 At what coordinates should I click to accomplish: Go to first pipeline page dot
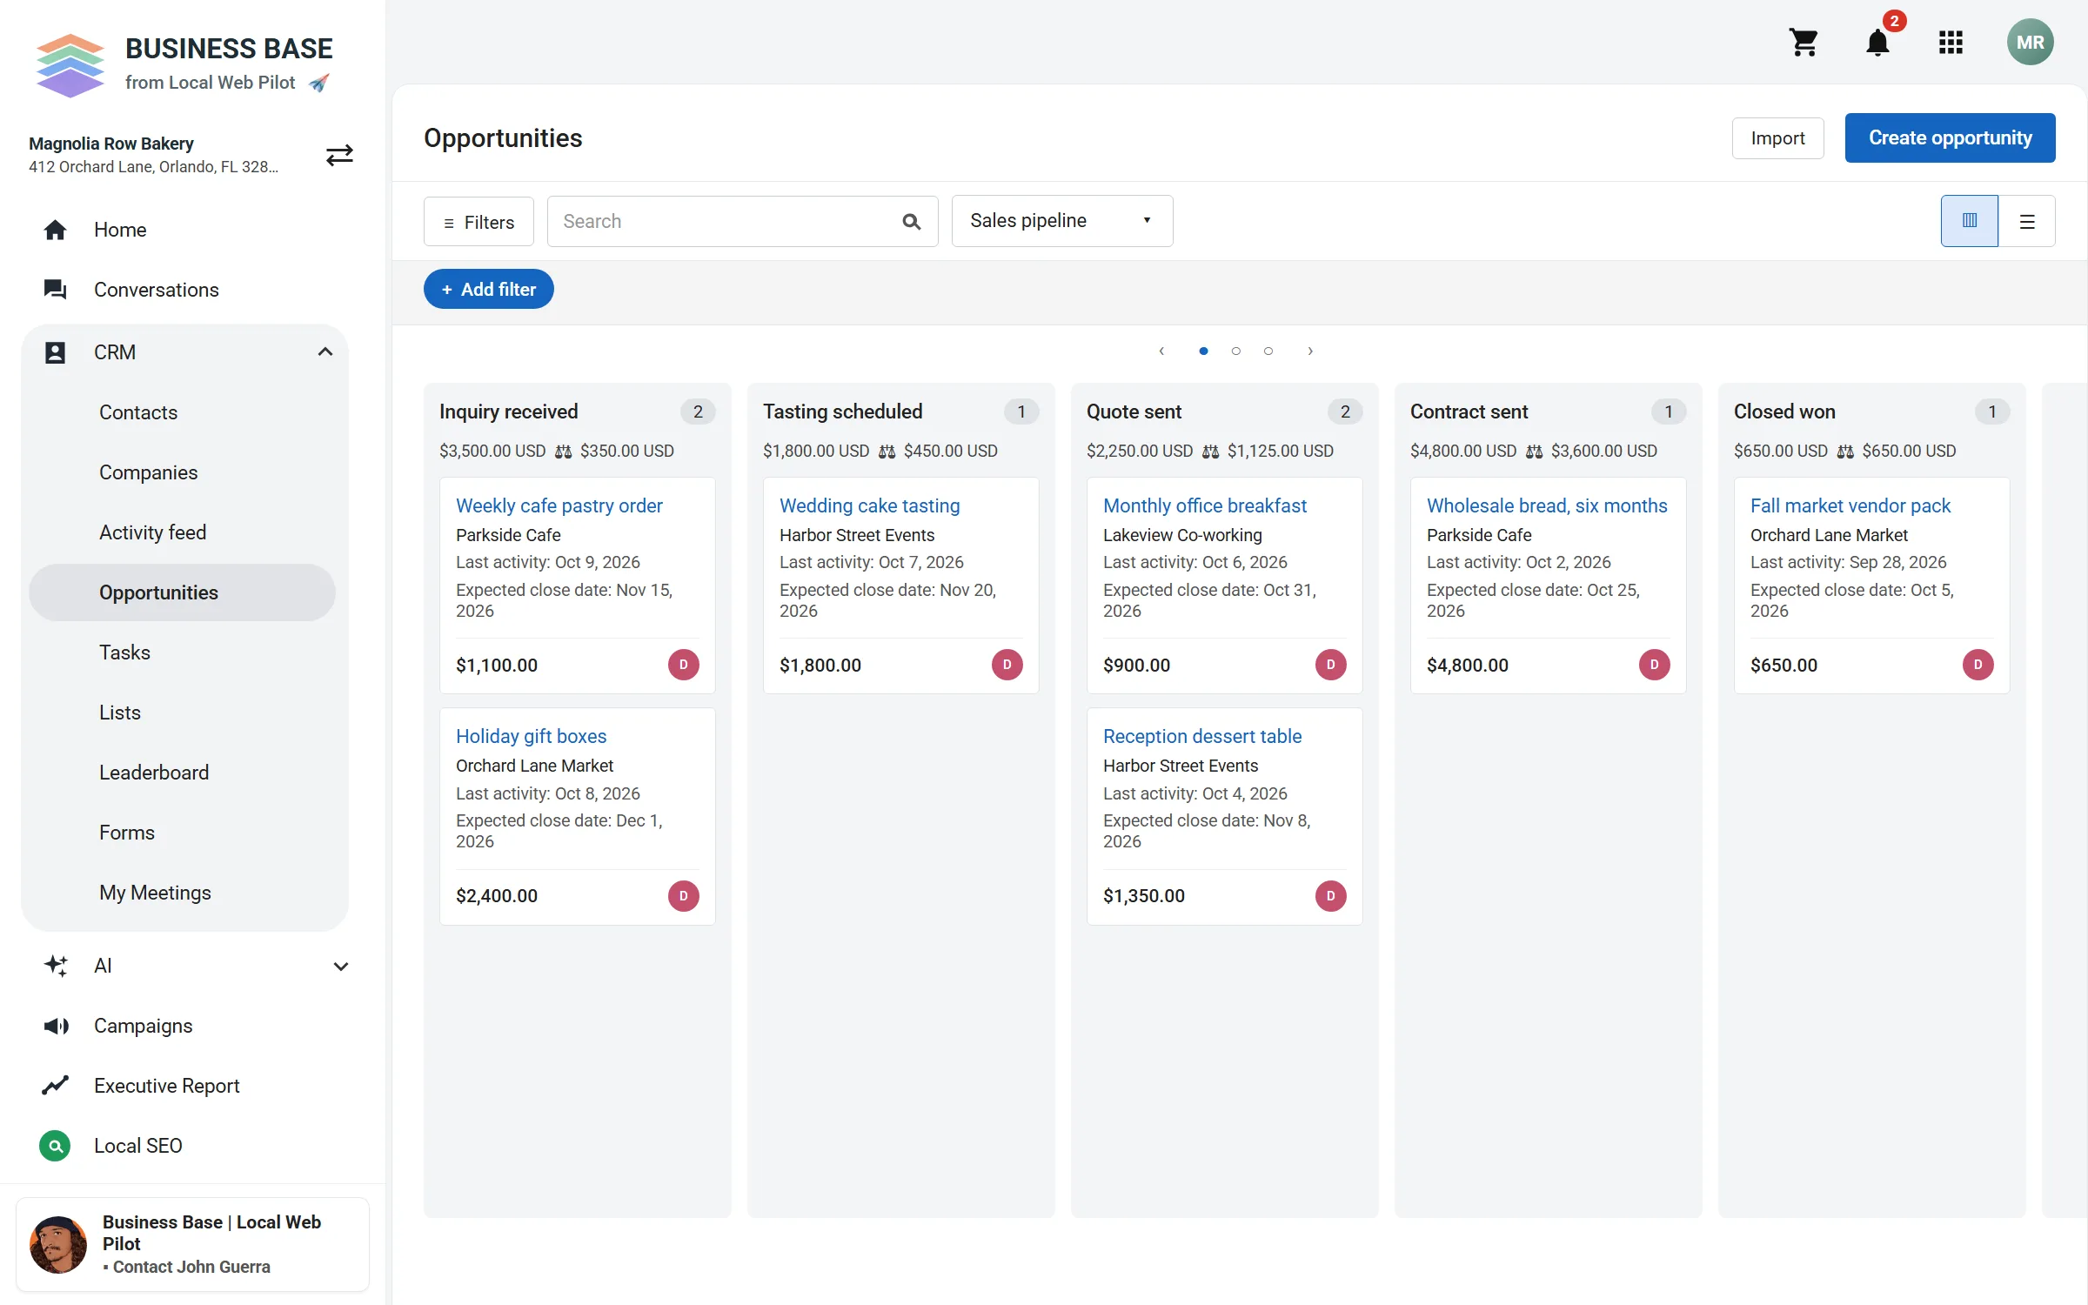1203,351
